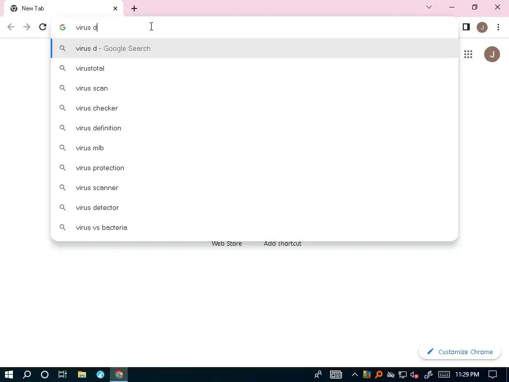Select the 'virus scan' suggestion
509x382 pixels.
click(x=254, y=88)
